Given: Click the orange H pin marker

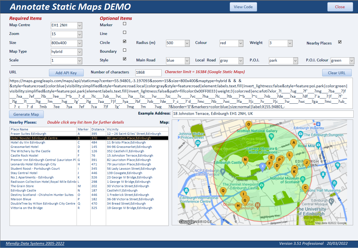Looking at the screenshot, I should coord(238,207).
